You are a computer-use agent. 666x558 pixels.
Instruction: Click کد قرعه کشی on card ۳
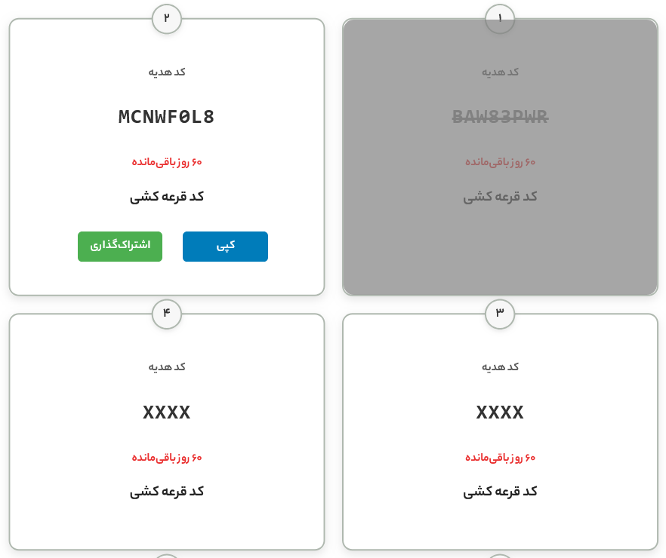(500, 492)
